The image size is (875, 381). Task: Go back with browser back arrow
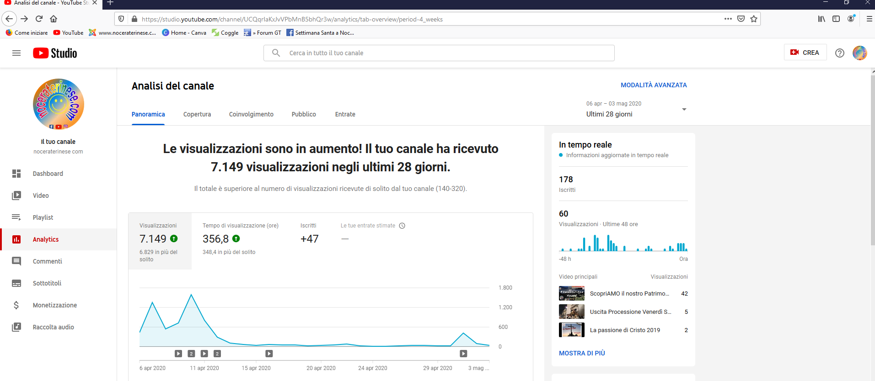9,19
